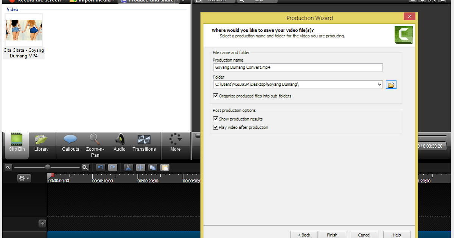Click the Split icon on timeline toolbar

point(140,167)
